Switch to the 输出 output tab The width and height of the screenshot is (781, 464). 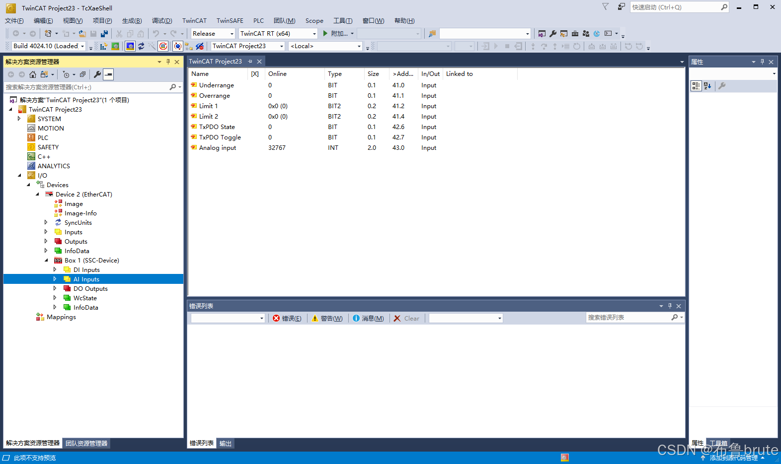pyautogui.click(x=226, y=444)
